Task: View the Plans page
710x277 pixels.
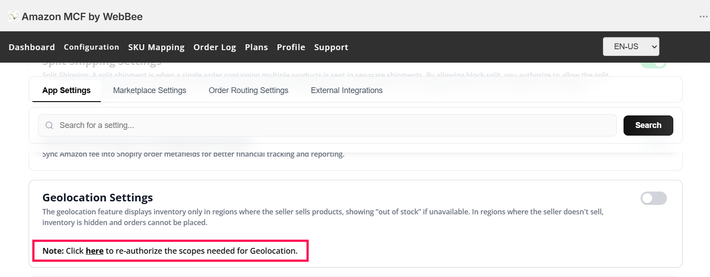Action: point(256,47)
